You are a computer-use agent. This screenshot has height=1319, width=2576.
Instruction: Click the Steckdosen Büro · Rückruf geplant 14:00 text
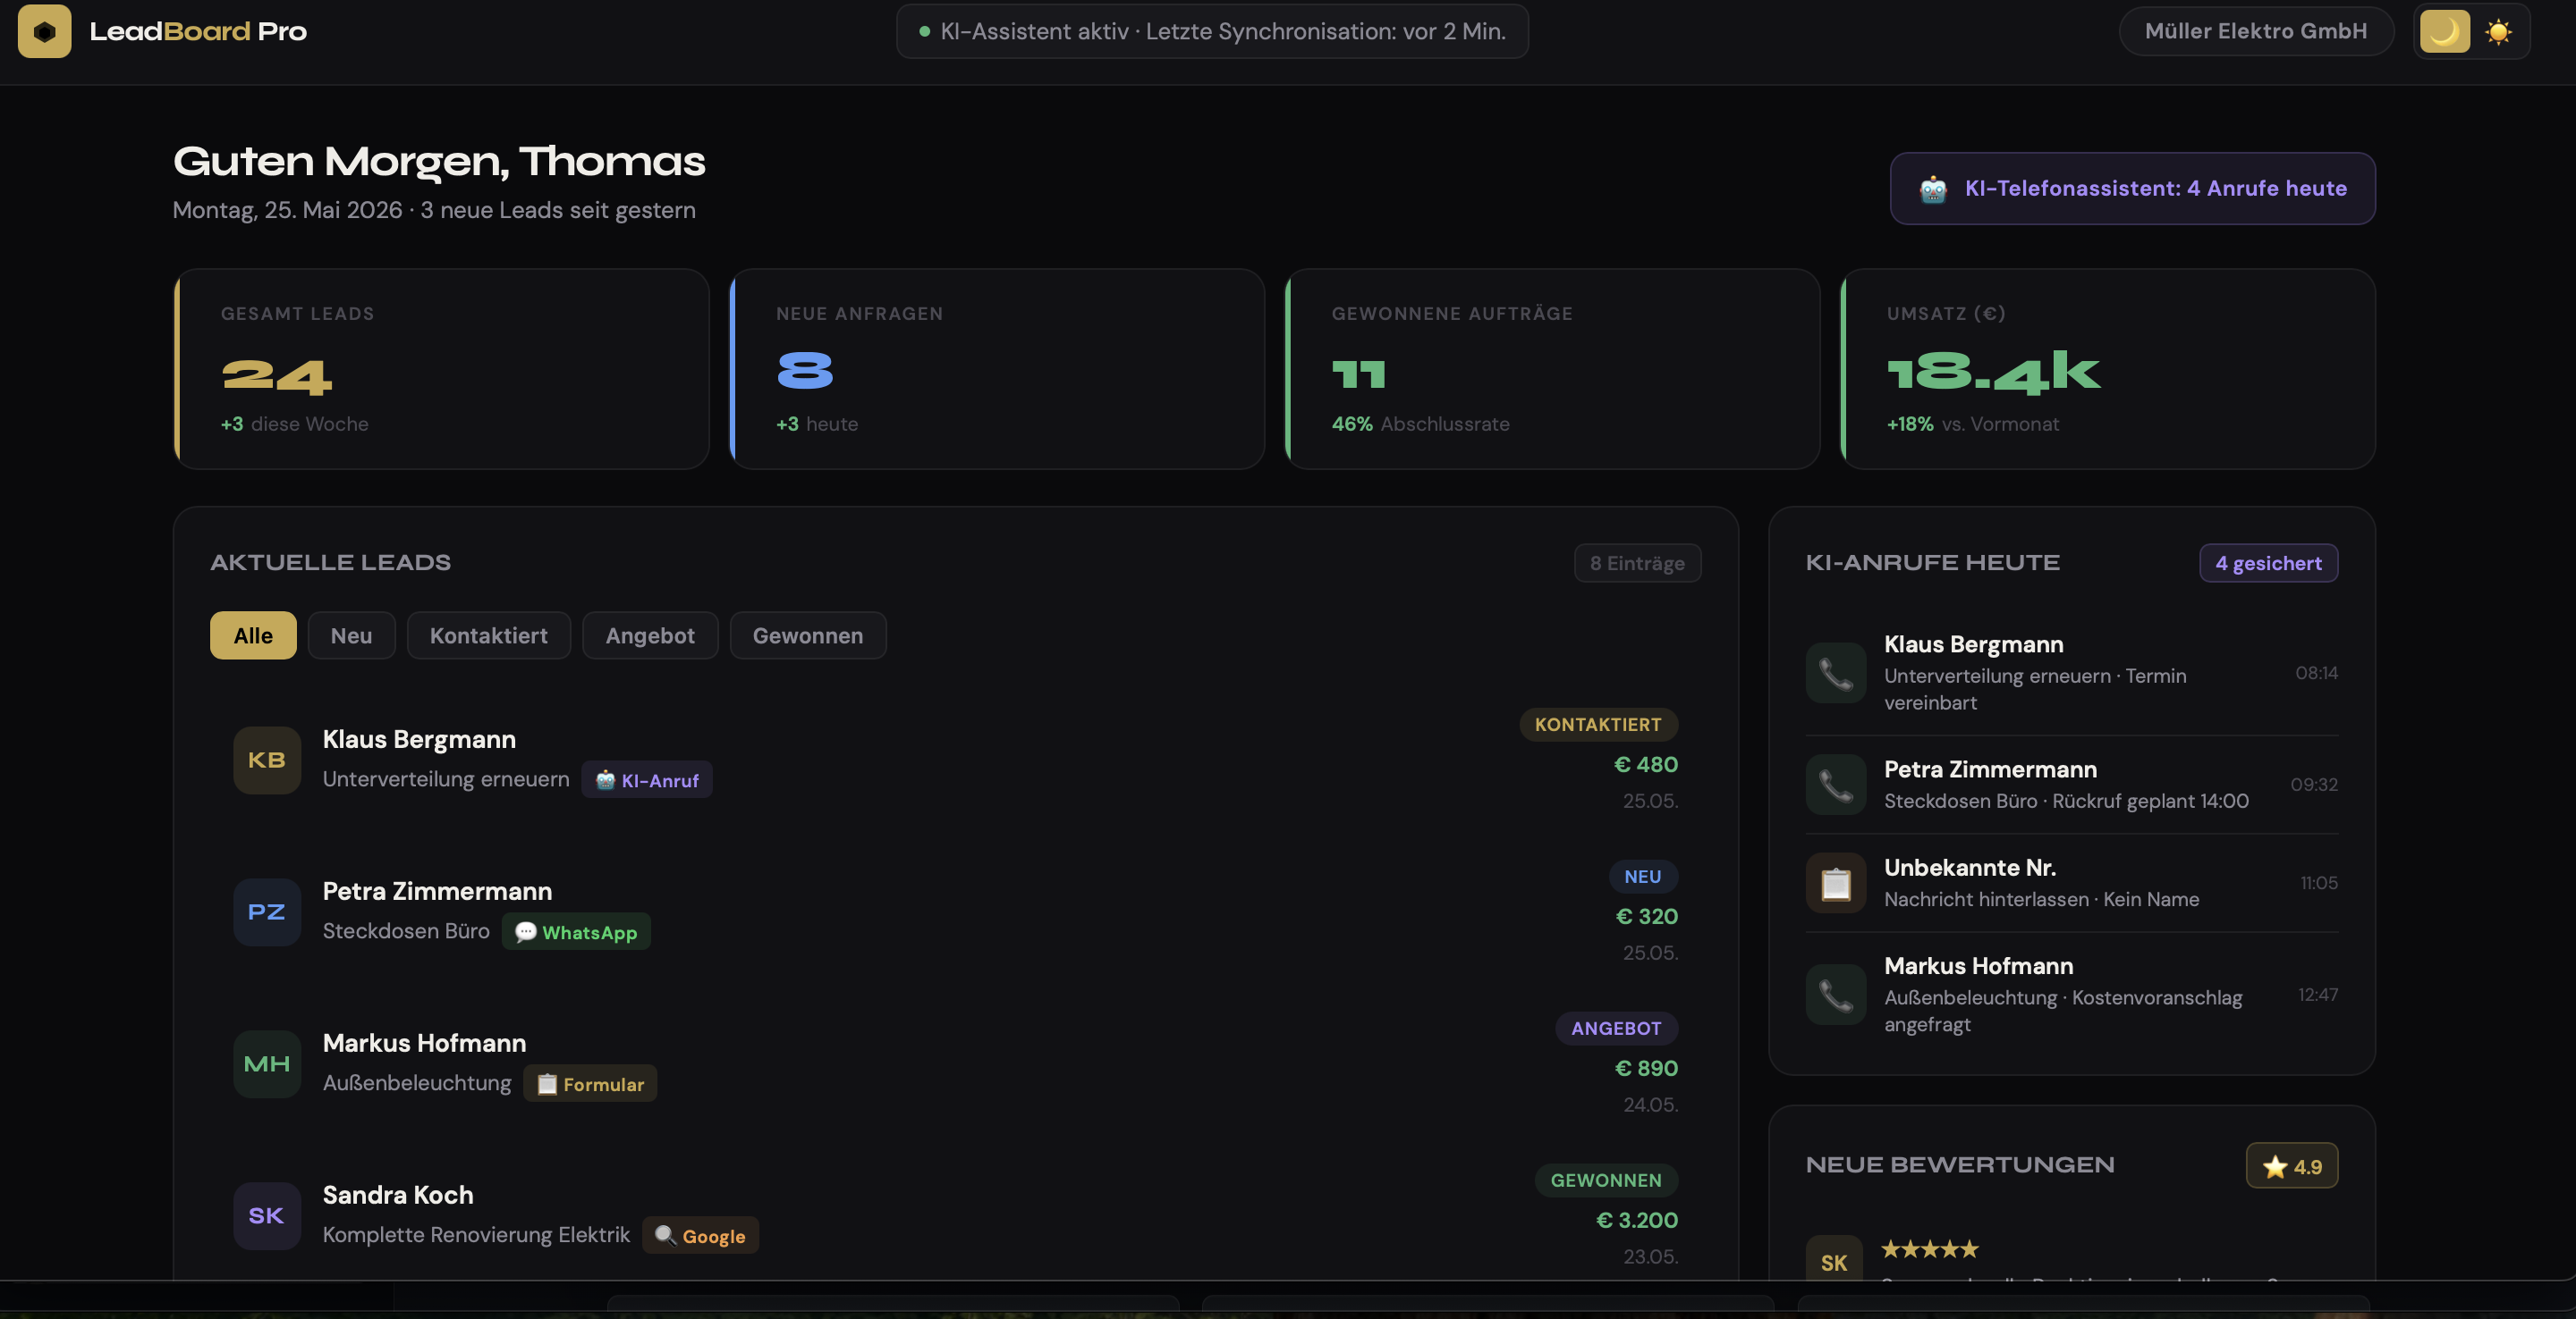click(2066, 802)
